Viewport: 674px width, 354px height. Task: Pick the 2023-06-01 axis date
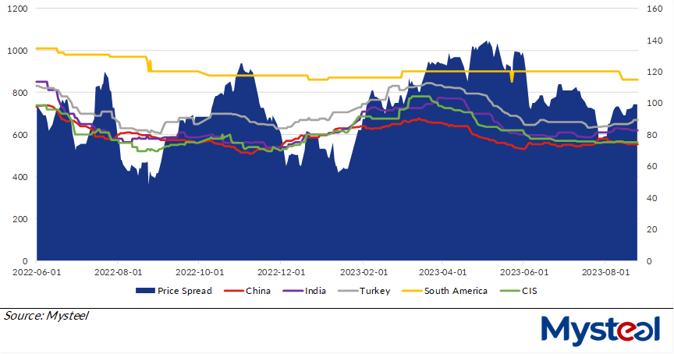coord(524,273)
